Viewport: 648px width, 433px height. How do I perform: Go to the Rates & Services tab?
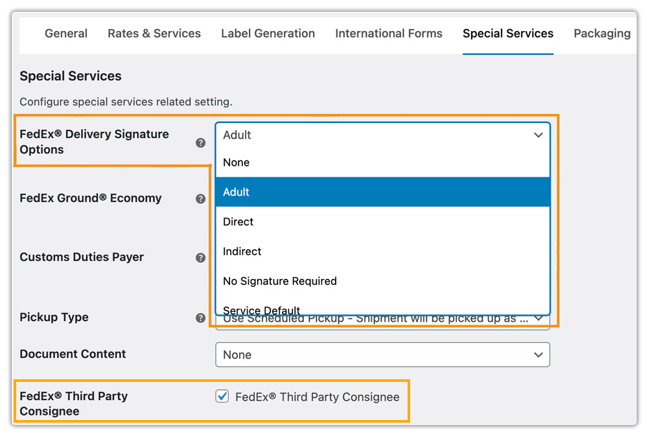(x=154, y=33)
